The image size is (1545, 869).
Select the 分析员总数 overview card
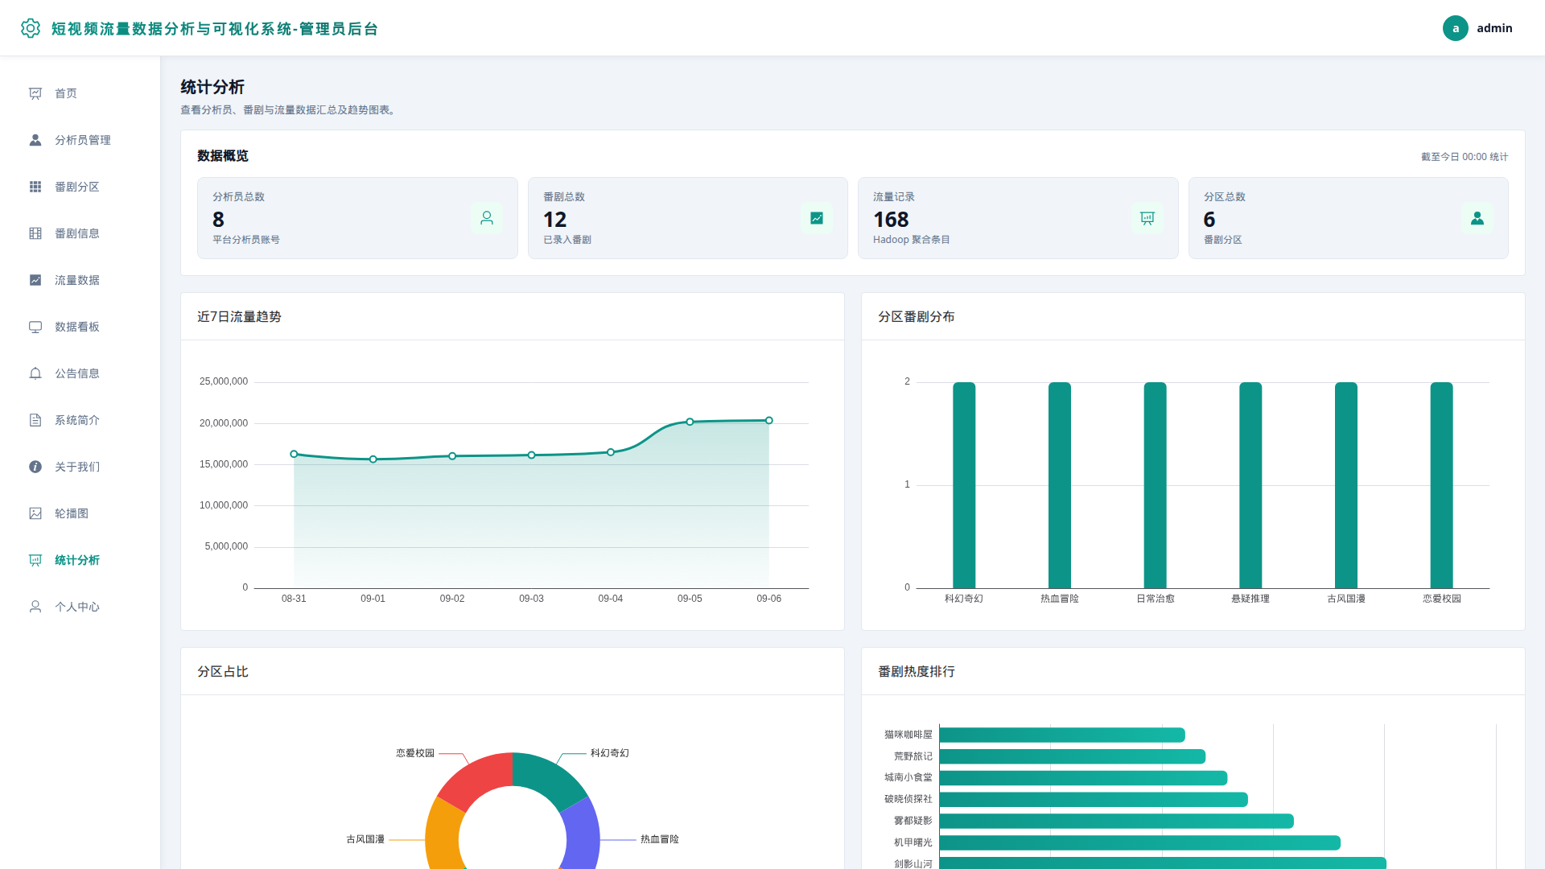(357, 218)
